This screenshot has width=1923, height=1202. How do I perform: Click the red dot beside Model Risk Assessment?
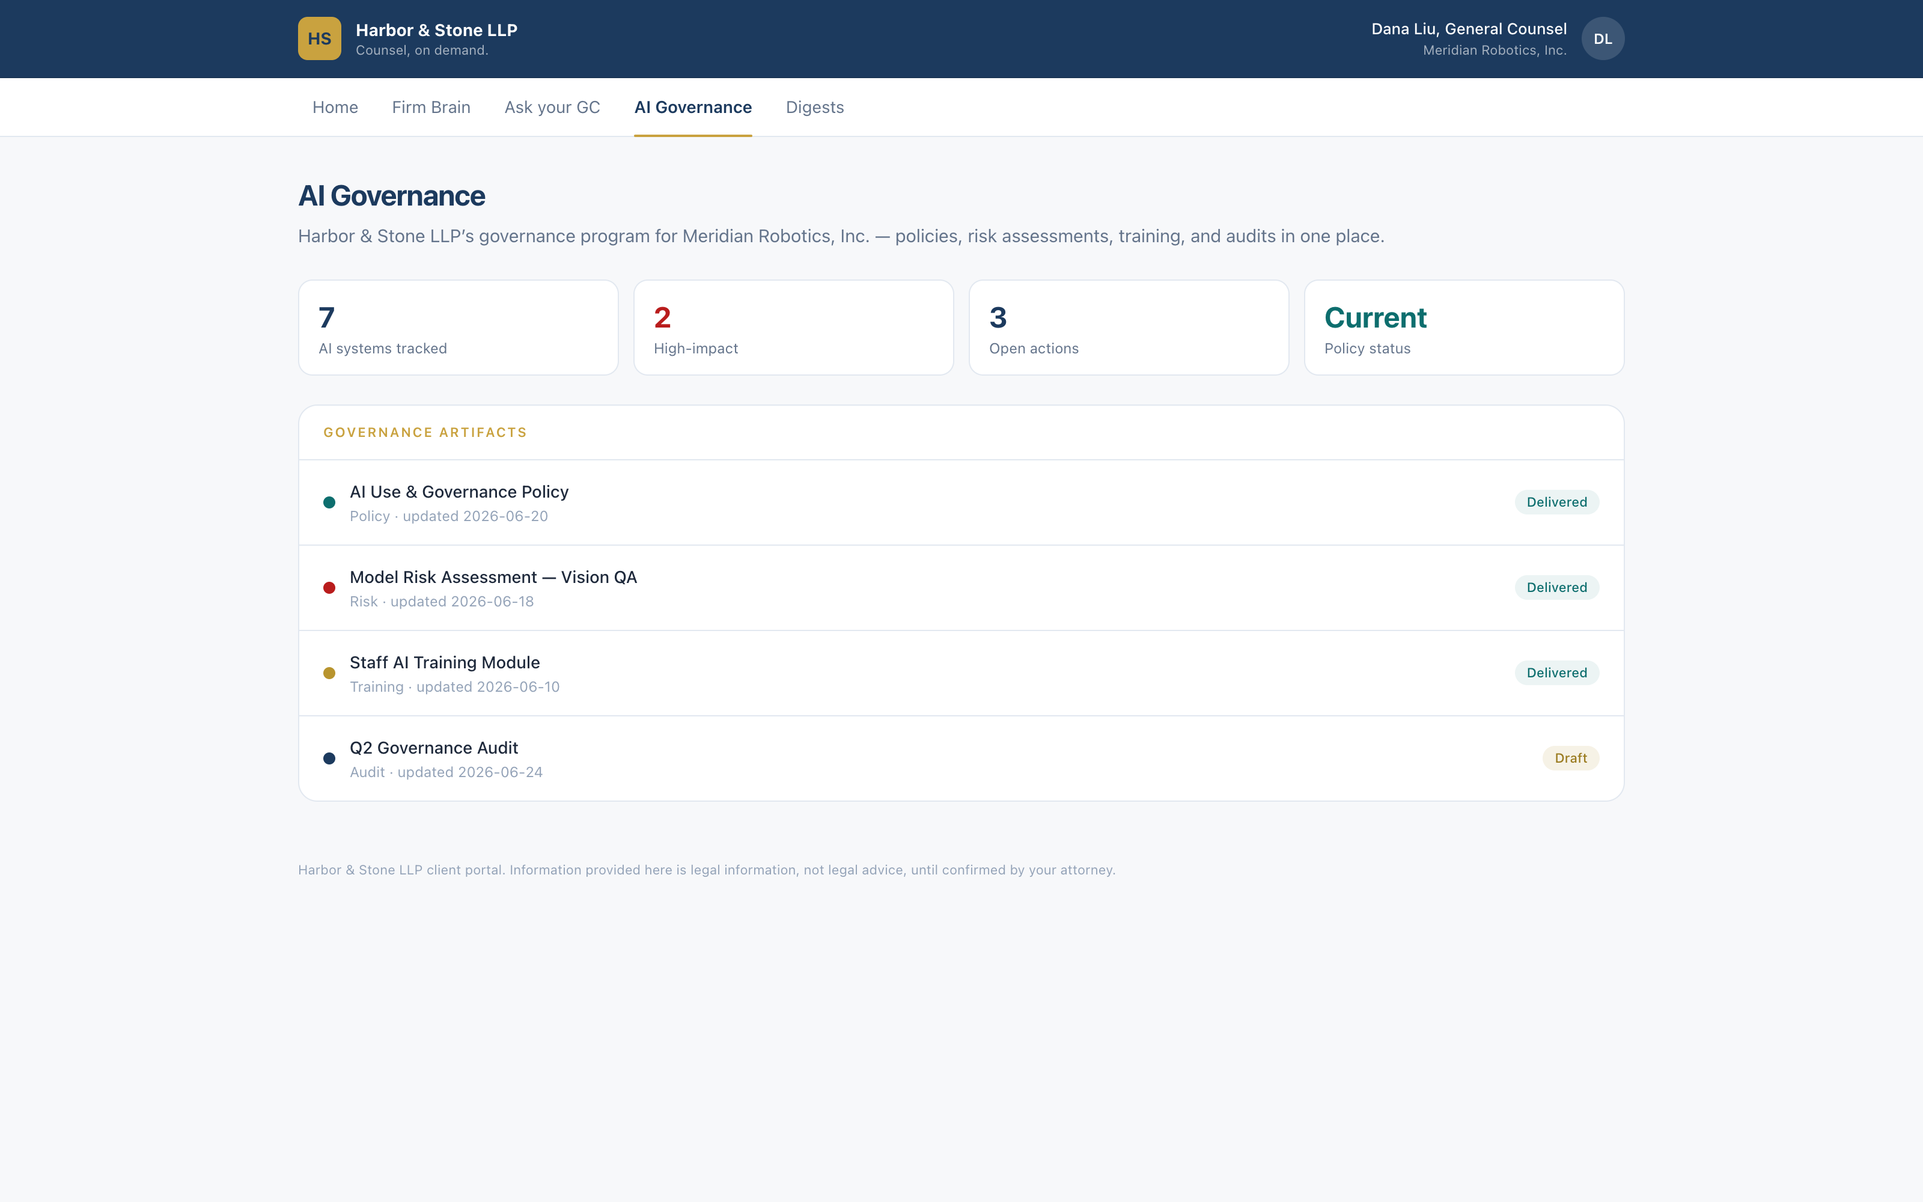[329, 588]
